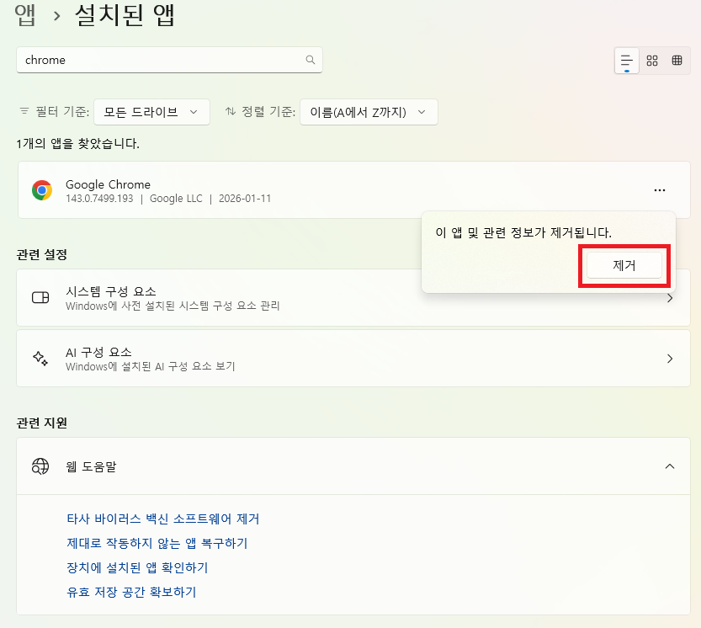The image size is (701, 628).
Task: Click the search field containing chrome
Action: coord(160,60)
